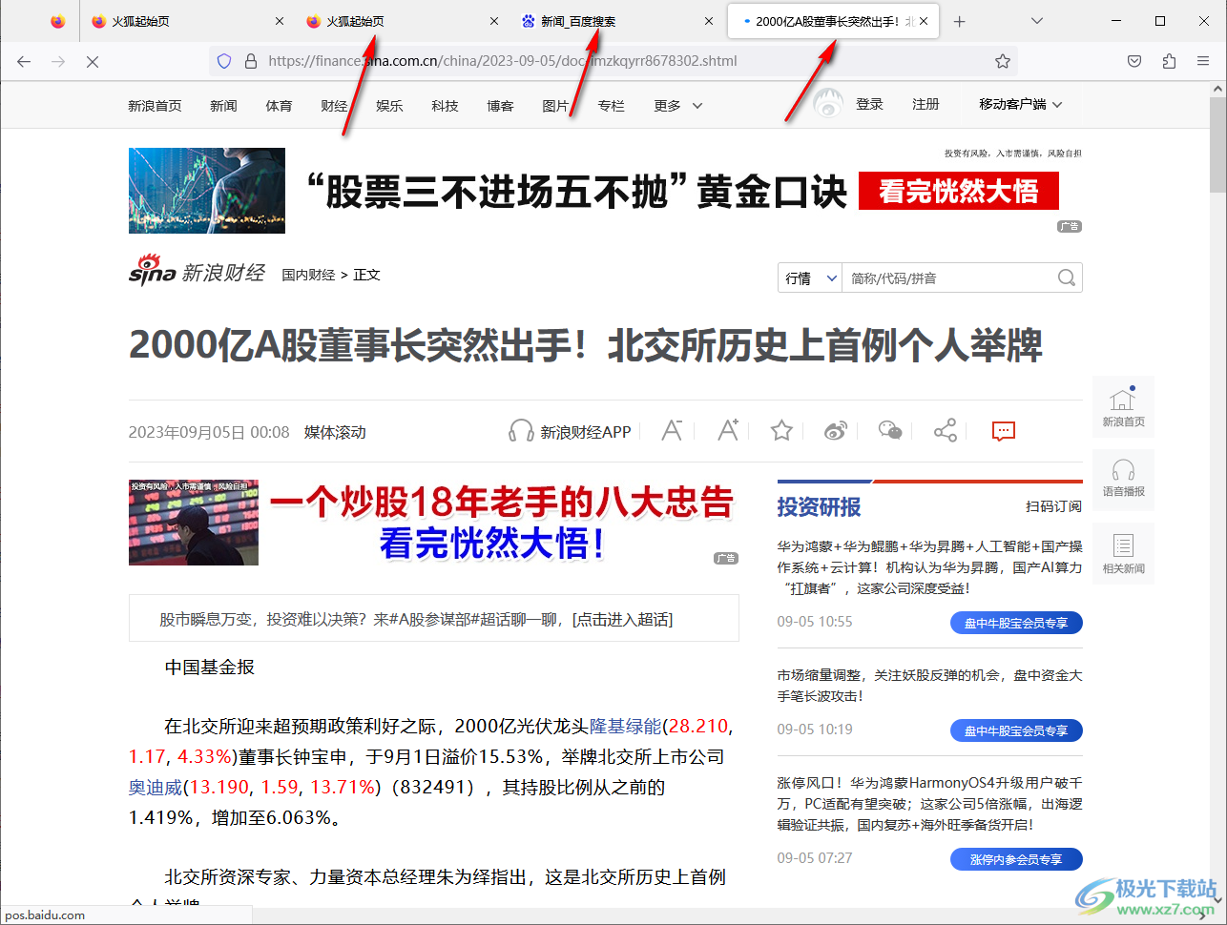
Task: Share article to WeChat
Action: [x=890, y=431]
